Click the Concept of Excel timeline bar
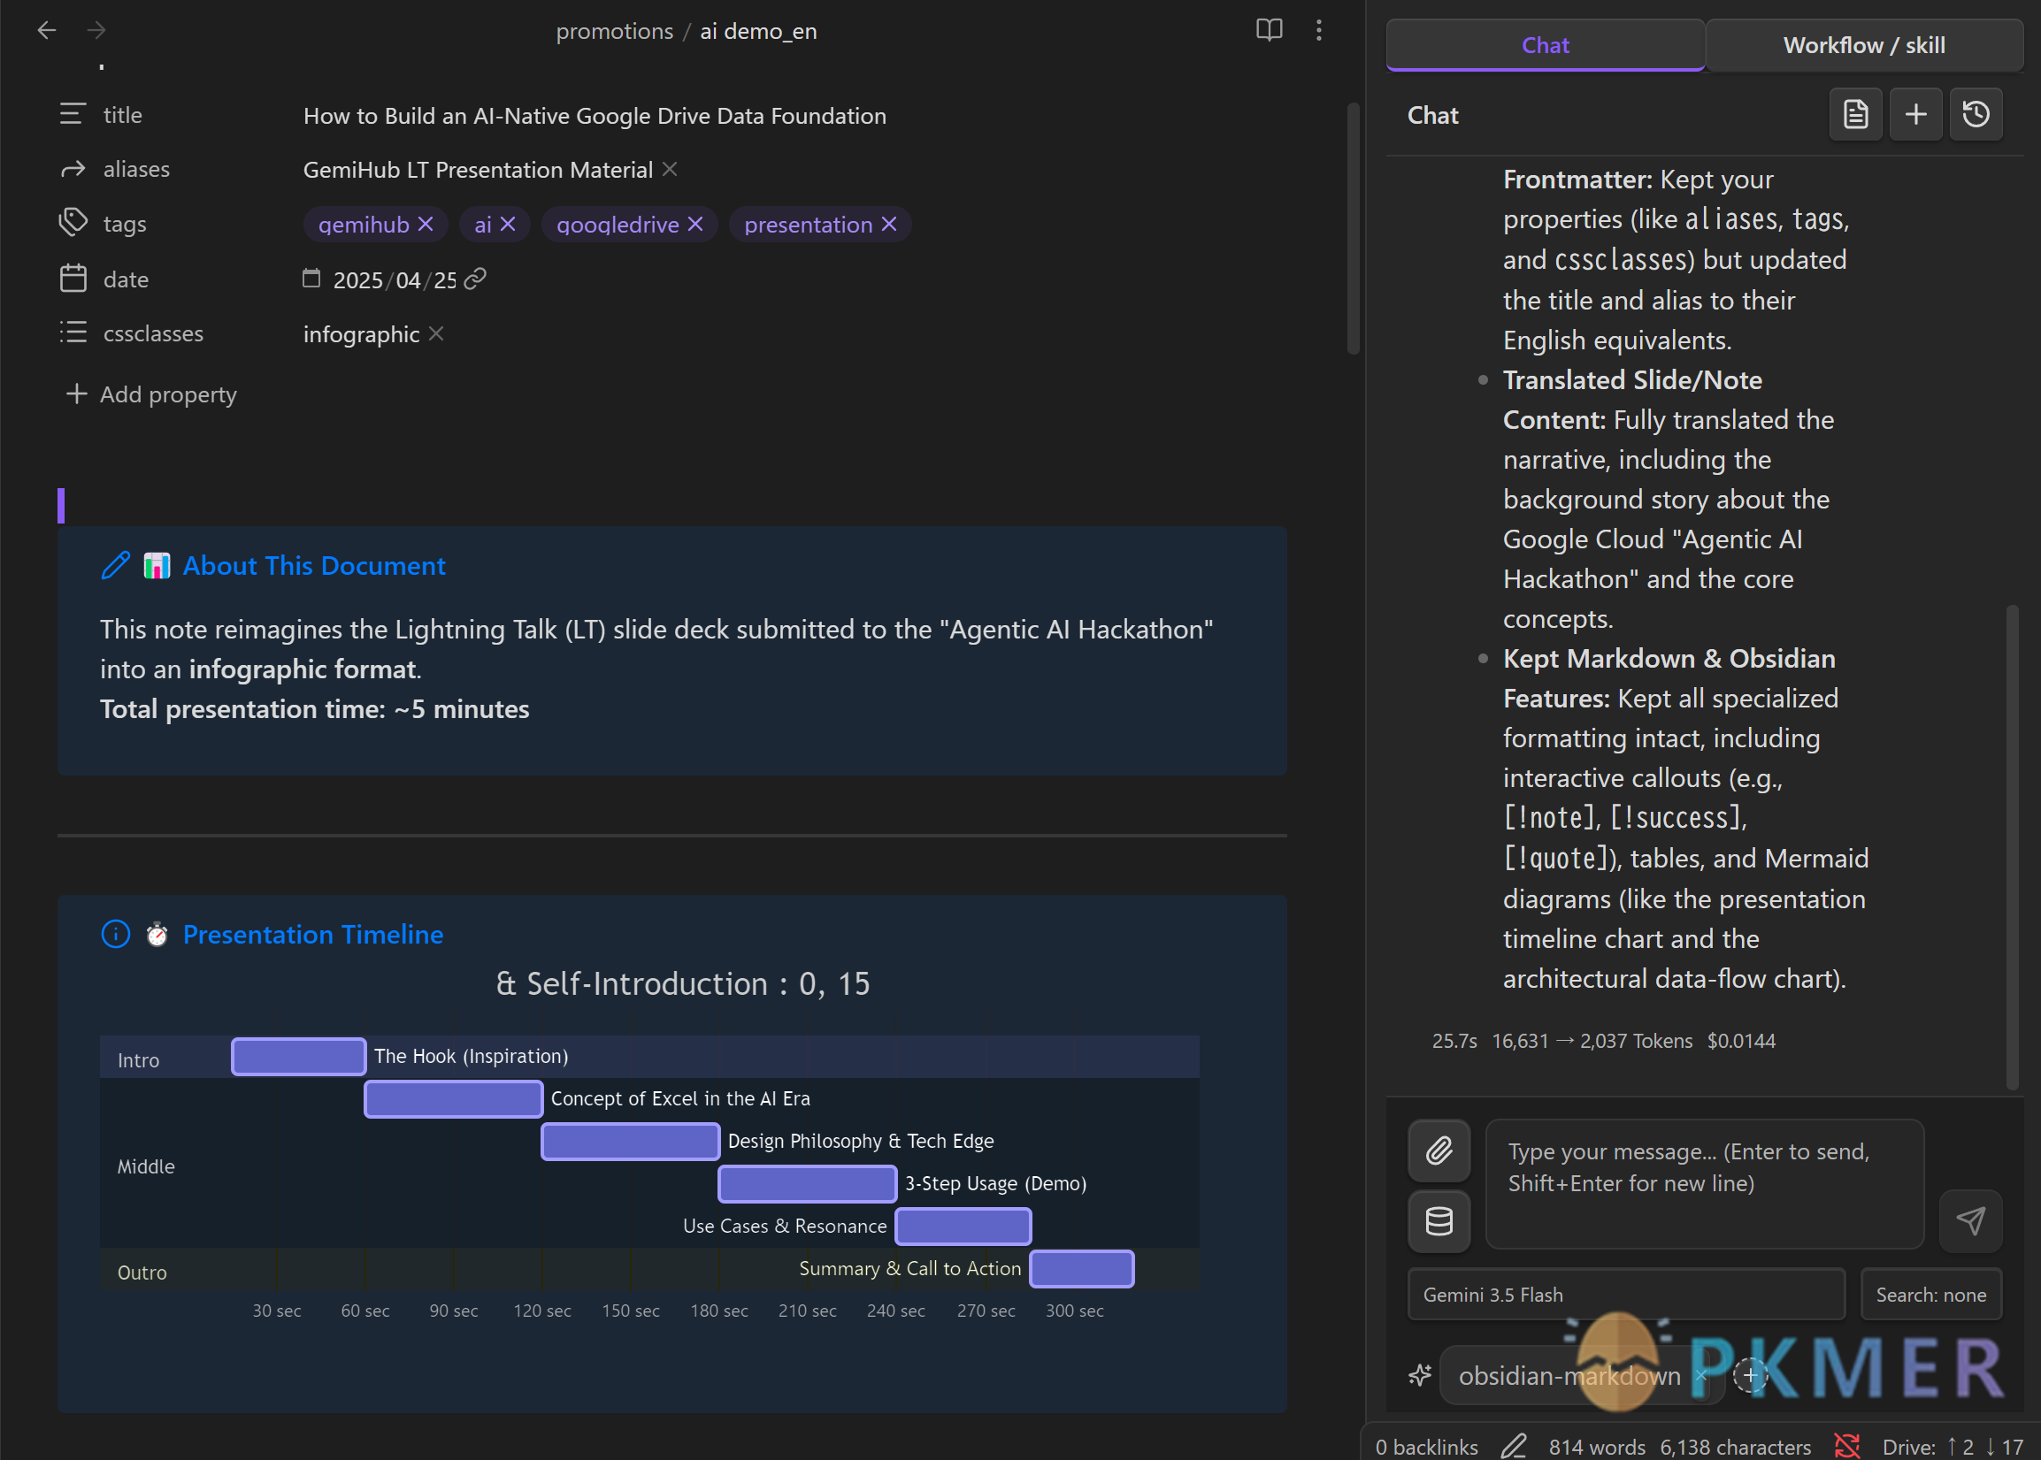This screenshot has width=2041, height=1460. [453, 1098]
